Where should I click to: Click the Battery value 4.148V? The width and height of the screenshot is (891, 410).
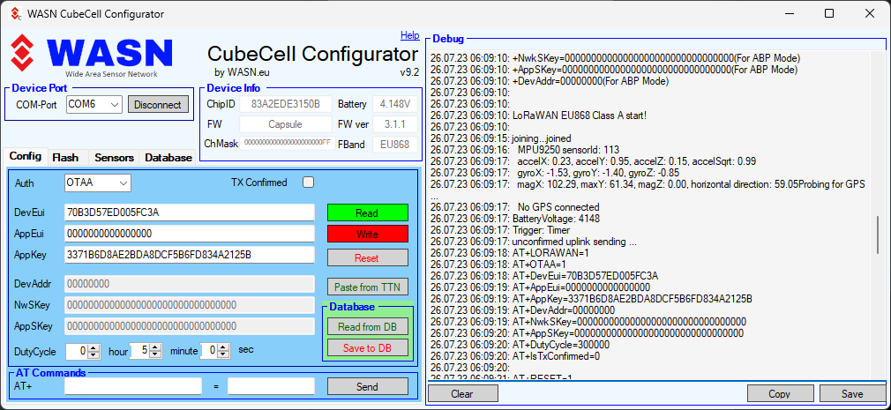click(395, 105)
